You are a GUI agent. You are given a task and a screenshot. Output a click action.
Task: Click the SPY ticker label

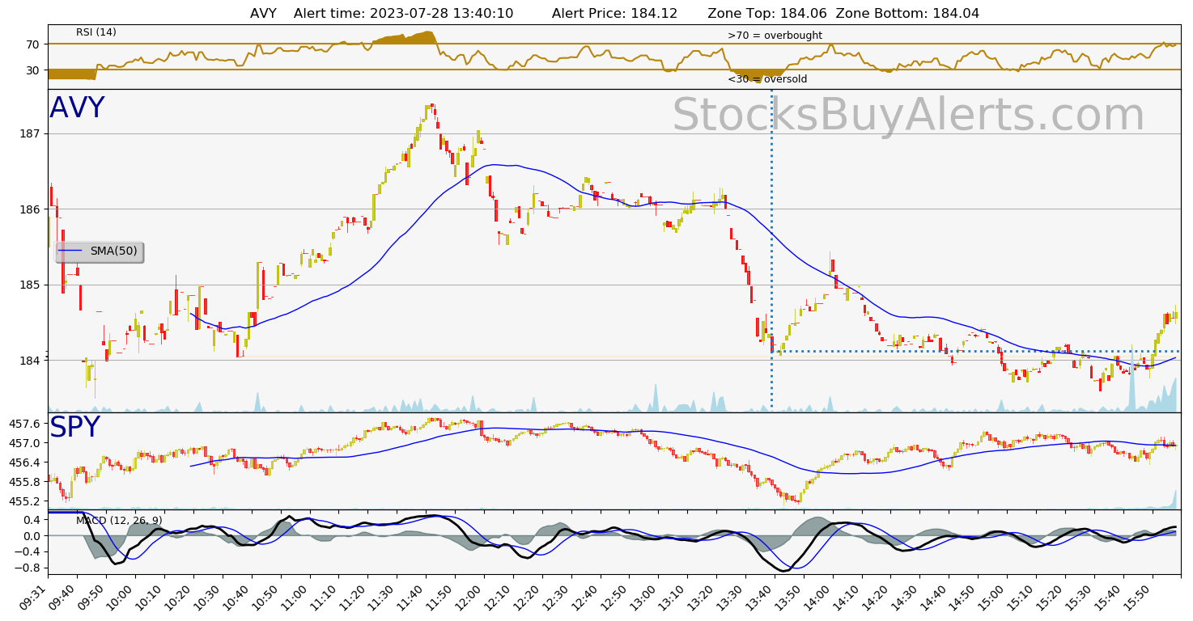74,428
